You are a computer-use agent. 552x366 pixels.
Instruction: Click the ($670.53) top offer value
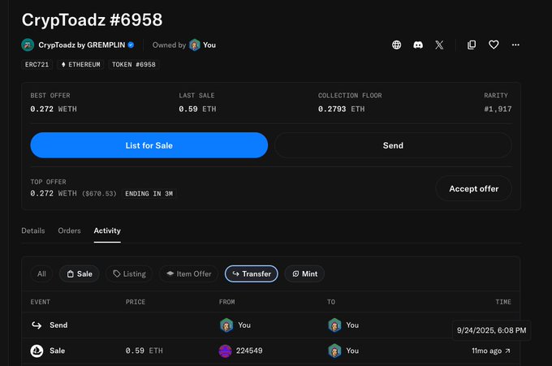[x=99, y=194]
